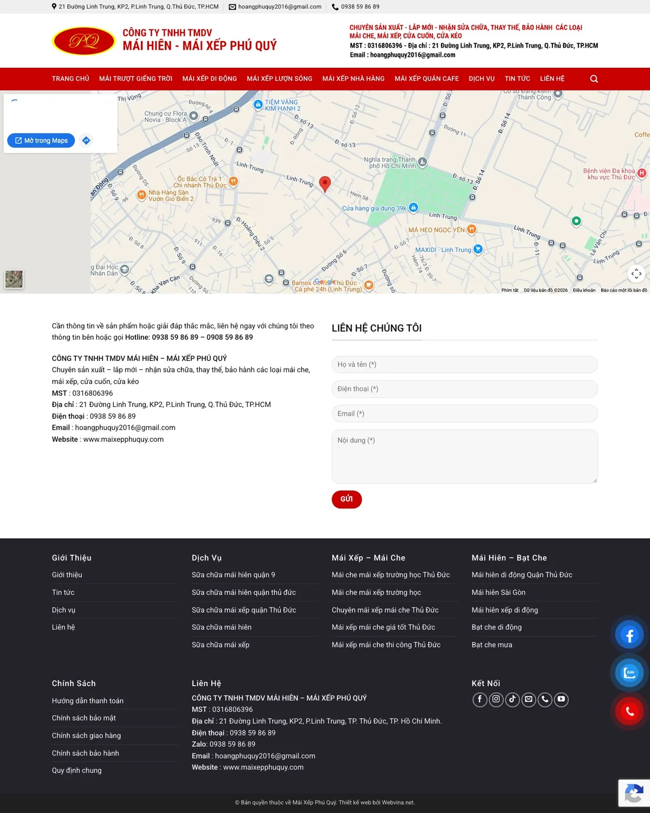
Task: Open the search magnifier icon in navbar
Action: click(x=594, y=79)
